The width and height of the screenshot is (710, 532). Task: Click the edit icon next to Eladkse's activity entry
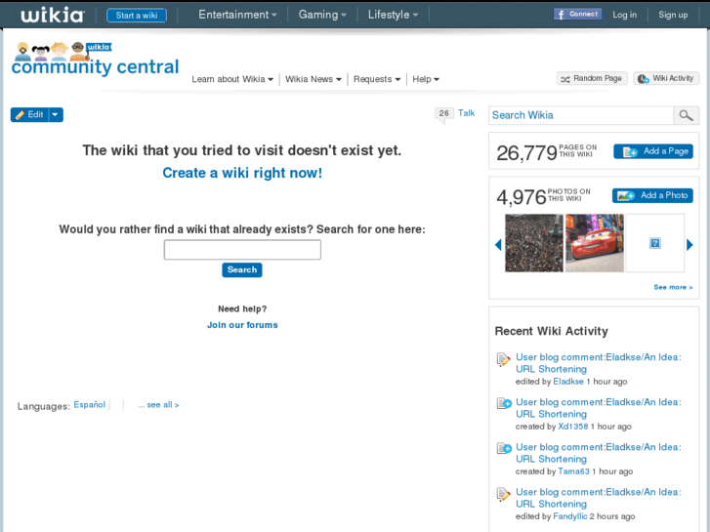[x=503, y=359]
